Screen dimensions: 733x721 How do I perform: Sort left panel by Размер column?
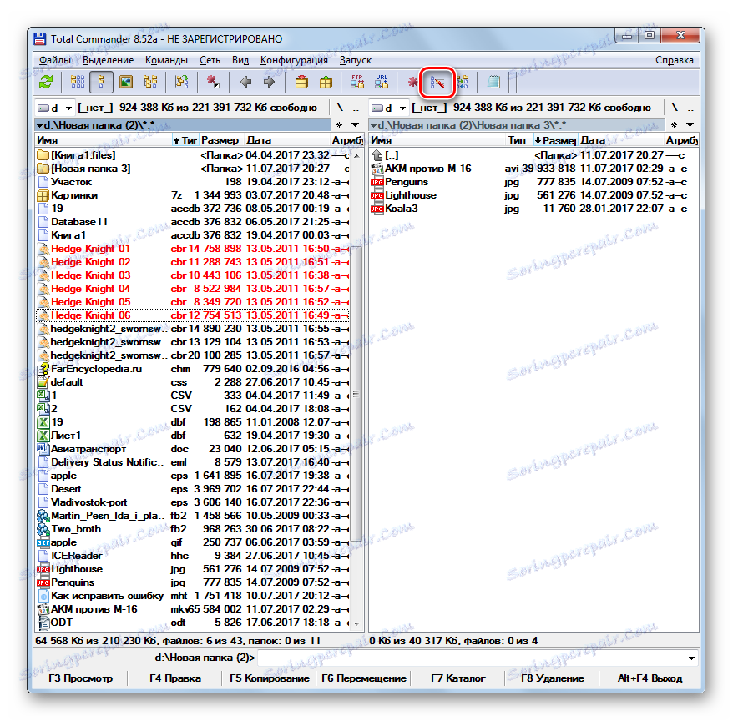[x=220, y=140]
